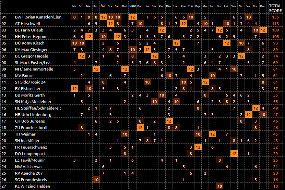
Task: Click the 12 in HB Udo Lindenberg row
Action: [248, 114]
